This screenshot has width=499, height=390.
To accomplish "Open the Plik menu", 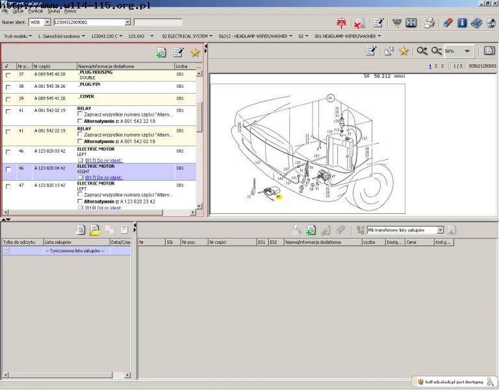I will pyautogui.click(x=5, y=11).
